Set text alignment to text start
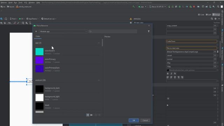The image size is (224, 126). coord(171,77)
